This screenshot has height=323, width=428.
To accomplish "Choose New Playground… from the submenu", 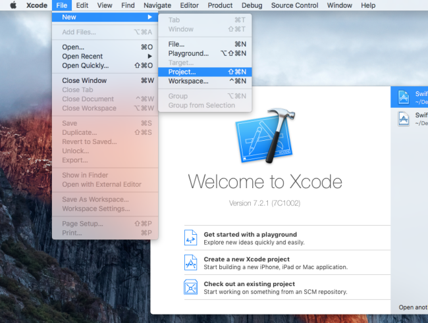I will (x=205, y=53).
